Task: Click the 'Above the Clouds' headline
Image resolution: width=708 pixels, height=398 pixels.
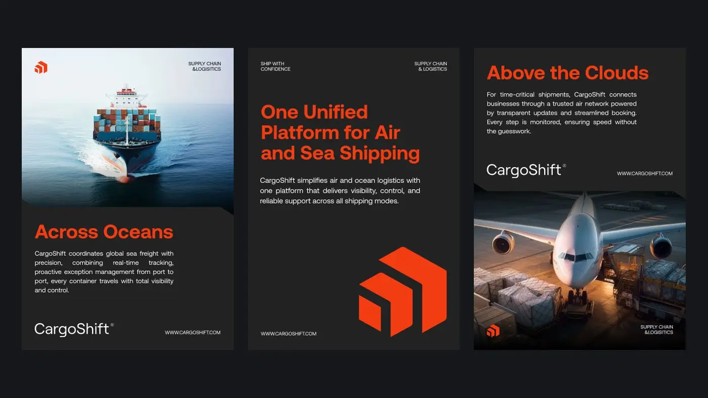Action: click(567, 73)
